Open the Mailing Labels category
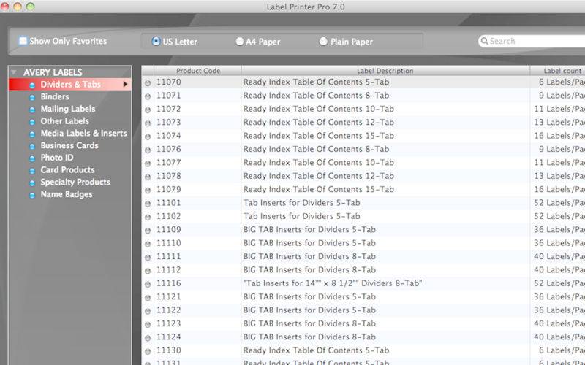 click(x=68, y=109)
